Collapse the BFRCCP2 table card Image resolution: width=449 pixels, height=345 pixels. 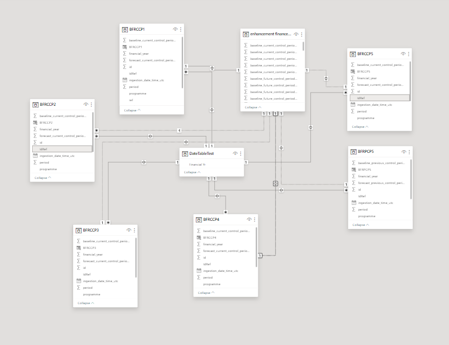click(x=43, y=178)
